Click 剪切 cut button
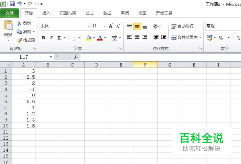Viewport: 241px width, 164px height. click(24, 23)
